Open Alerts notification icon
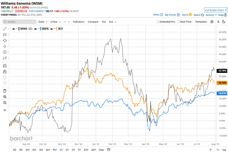Image resolution: width=228 pixels, height=154 pixels. pos(190,15)
